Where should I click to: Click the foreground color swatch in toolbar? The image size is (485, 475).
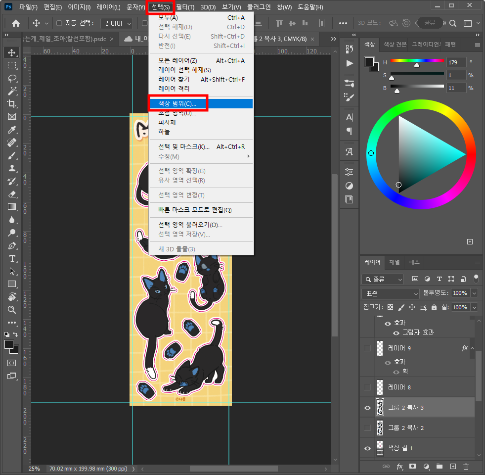pyautogui.click(x=9, y=344)
